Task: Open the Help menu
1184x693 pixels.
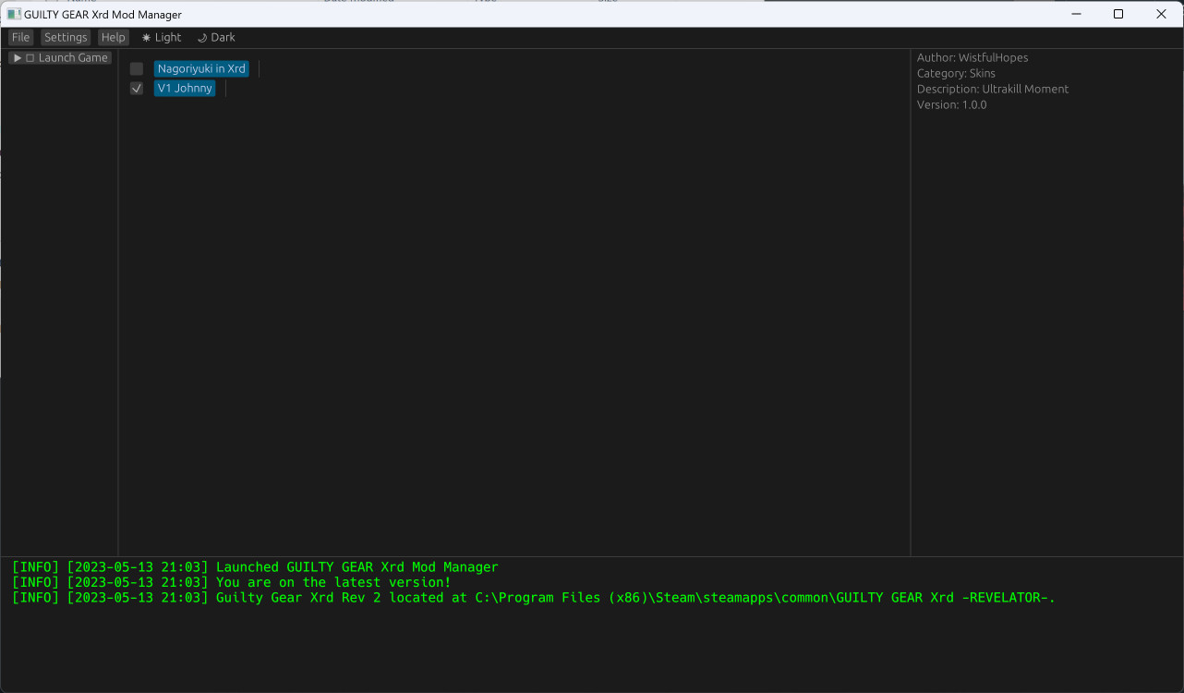Action: click(x=113, y=37)
